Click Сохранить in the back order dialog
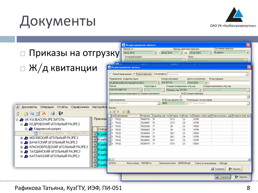 pos(223,177)
